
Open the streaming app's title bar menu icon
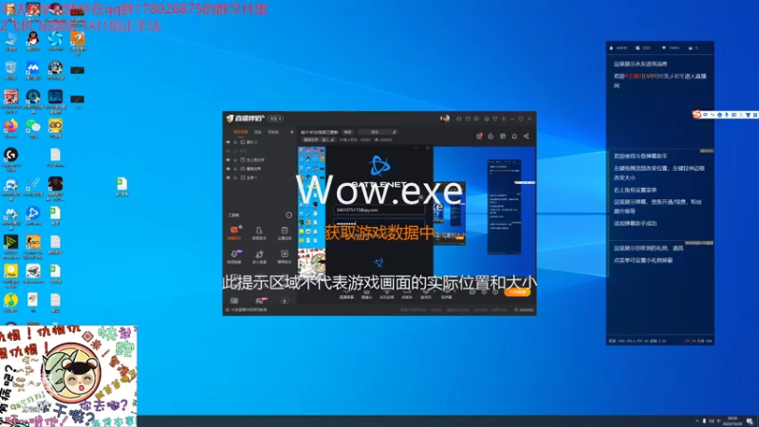tap(504, 119)
